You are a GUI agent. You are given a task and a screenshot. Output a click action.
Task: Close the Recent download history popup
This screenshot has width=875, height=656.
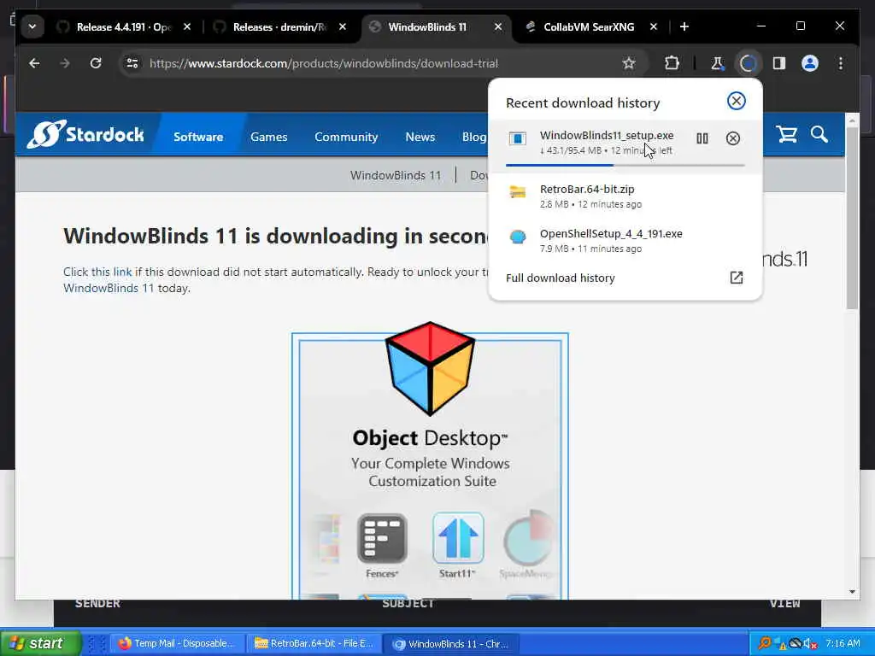[x=736, y=101]
